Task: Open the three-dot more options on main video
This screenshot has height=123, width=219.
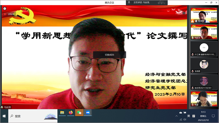Action: click(x=184, y=13)
